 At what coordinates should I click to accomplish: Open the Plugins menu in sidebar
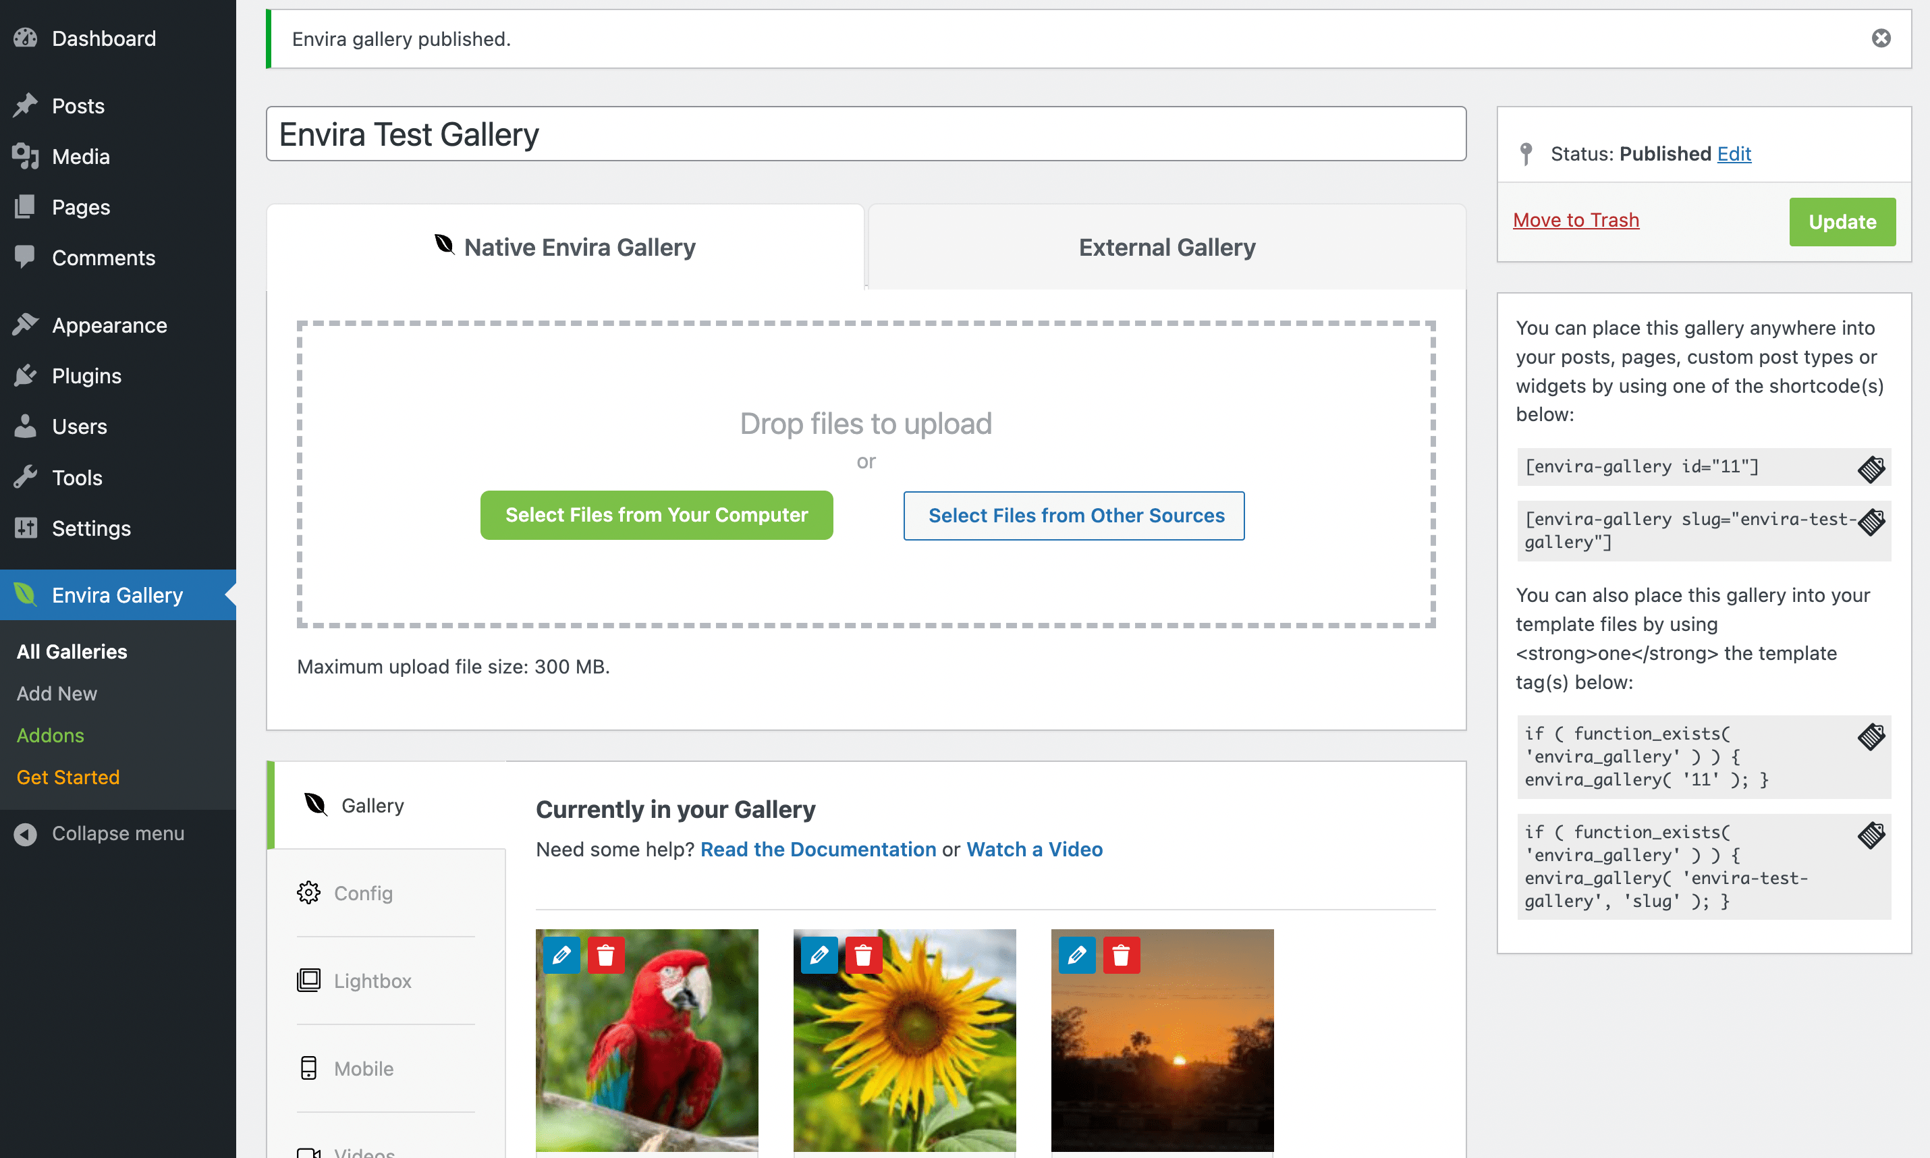tap(86, 376)
